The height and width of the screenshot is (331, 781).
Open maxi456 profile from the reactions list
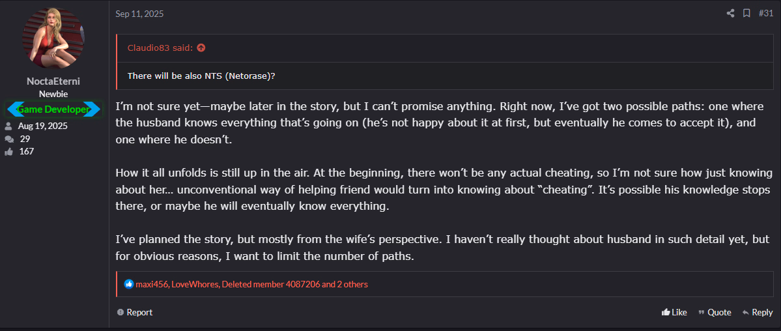coord(152,284)
